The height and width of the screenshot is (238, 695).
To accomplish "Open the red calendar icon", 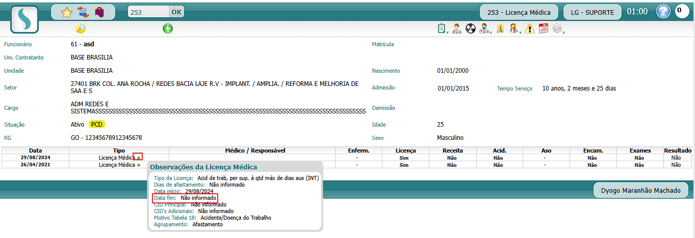I will coord(544,28).
